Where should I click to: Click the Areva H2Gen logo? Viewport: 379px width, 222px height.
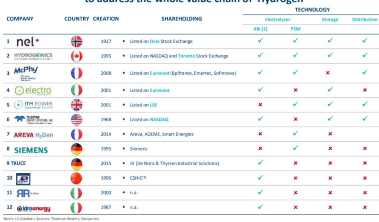pyautogui.click(x=33, y=135)
